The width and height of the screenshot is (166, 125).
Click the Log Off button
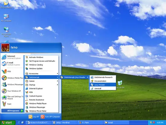(34, 117)
